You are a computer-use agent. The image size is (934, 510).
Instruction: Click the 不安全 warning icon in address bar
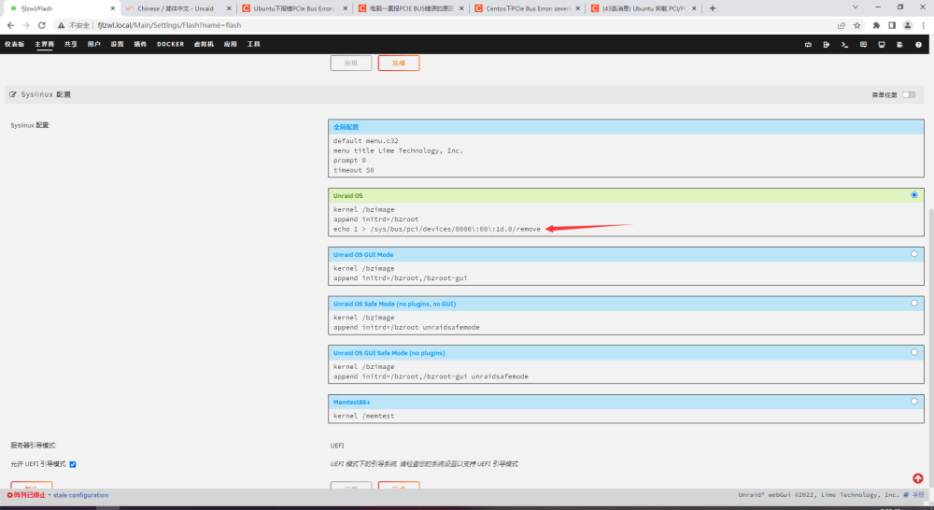click(61, 25)
